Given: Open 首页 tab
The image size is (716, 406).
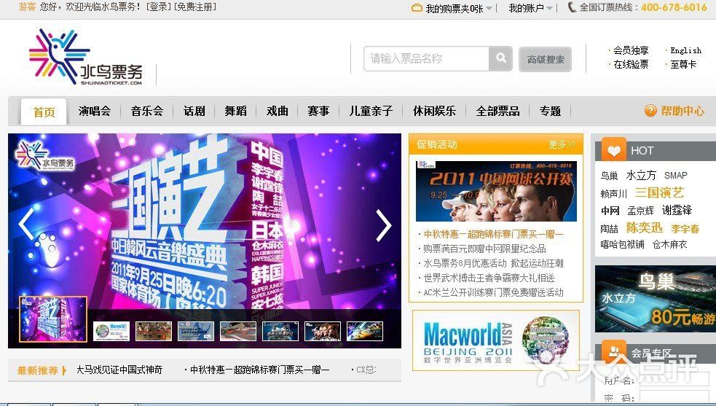Looking at the screenshot, I should tap(44, 112).
